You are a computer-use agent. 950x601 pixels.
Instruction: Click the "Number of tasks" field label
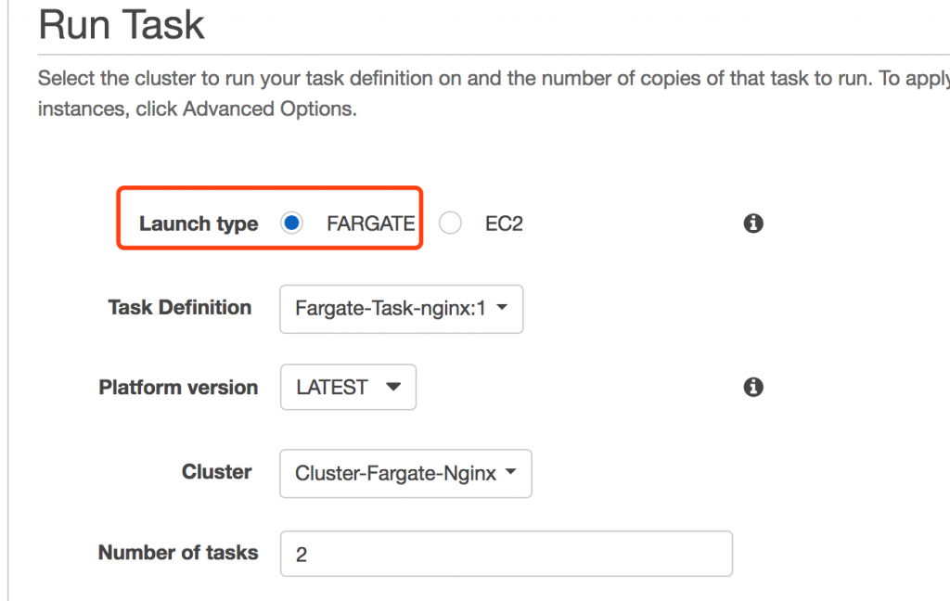(x=178, y=553)
